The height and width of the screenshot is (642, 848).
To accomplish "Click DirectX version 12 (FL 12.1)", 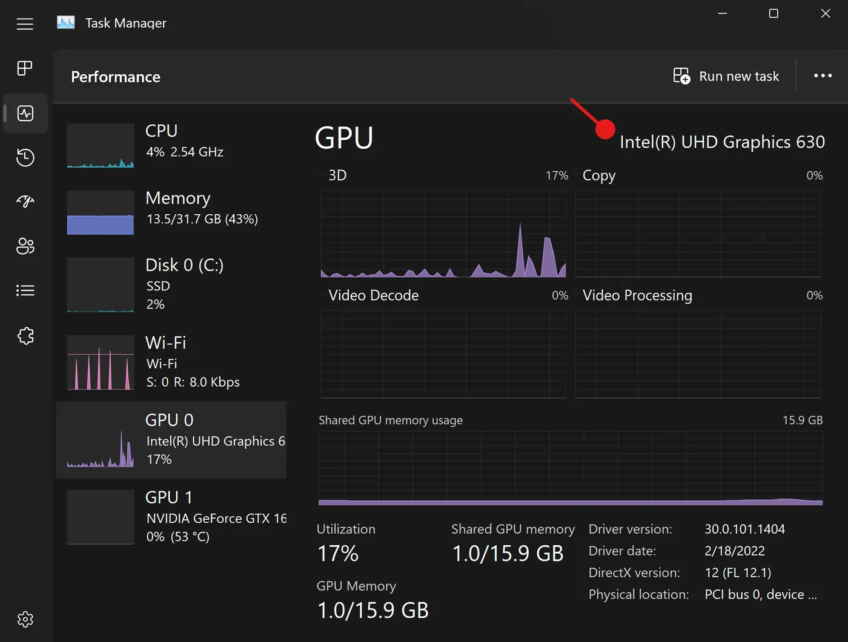I will click(x=738, y=572).
